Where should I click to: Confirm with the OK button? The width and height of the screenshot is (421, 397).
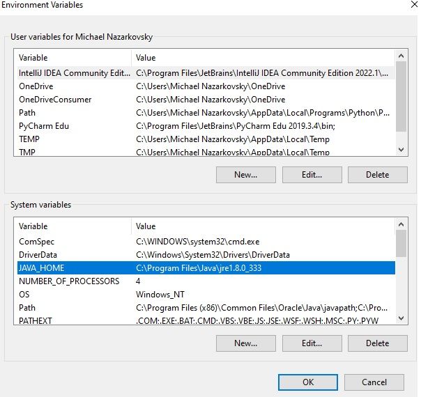[x=308, y=382]
